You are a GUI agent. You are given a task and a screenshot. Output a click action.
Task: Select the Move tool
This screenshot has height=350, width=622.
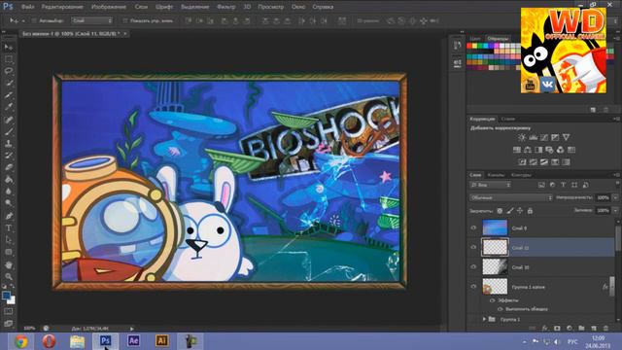[9, 48]
